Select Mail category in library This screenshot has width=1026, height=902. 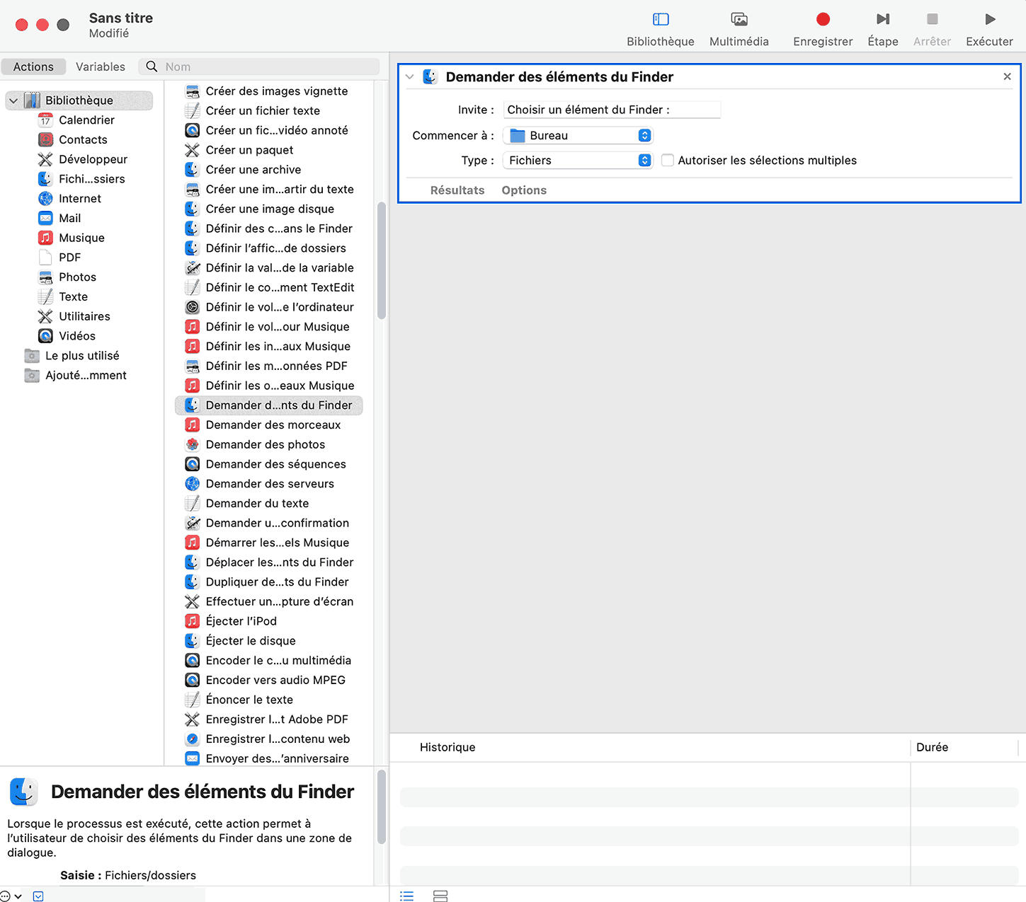click(69, 219)
